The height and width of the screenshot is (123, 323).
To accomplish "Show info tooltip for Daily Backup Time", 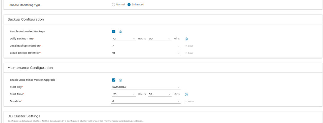I will tap(186, 39).
